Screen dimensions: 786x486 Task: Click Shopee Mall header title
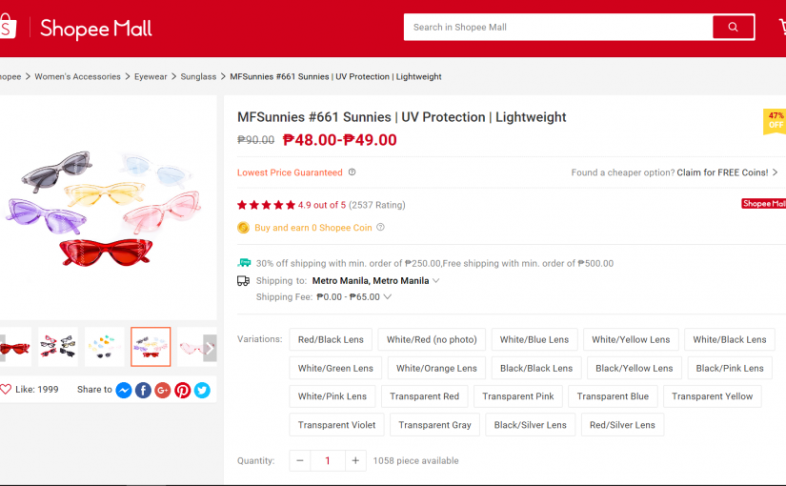[96, 29]
